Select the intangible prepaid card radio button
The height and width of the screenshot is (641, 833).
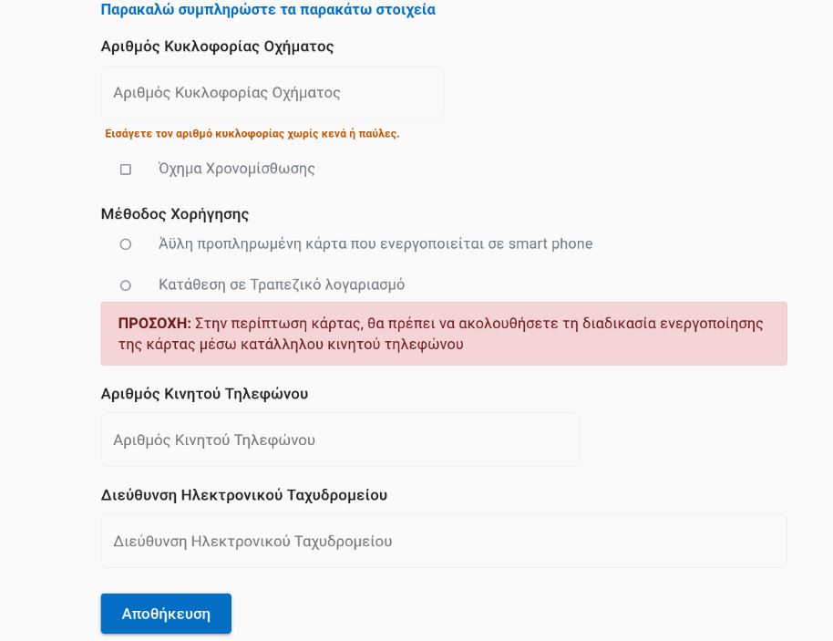(126, 244)
